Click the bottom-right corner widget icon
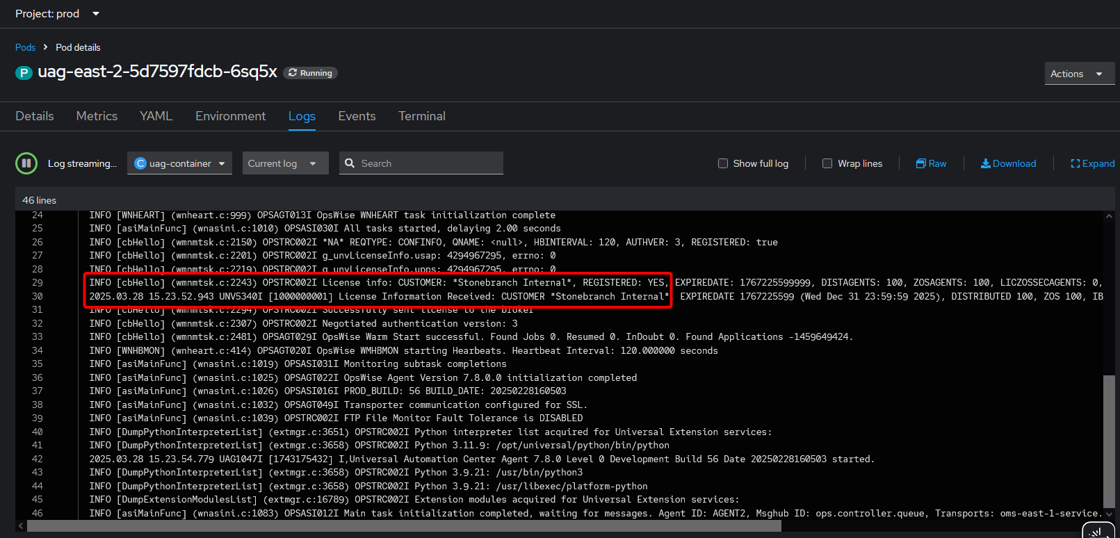This screenshot has width=1120, height=538. tap(1098, 531)
